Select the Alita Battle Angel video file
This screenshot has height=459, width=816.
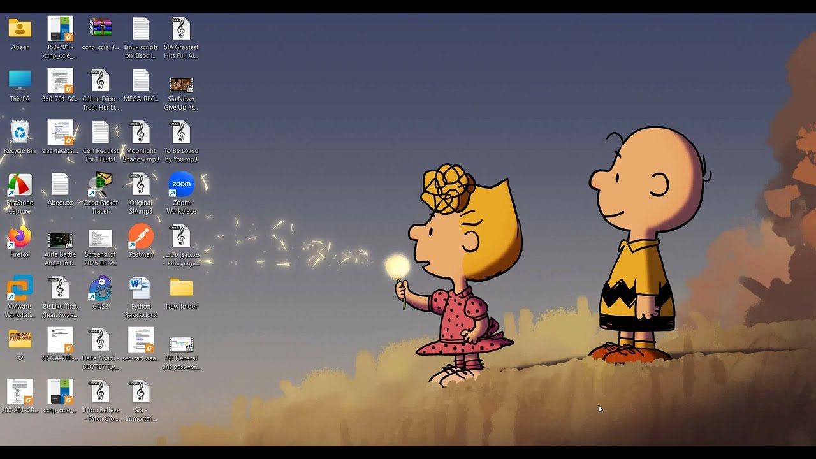pyautogui.click(x=61, y=239)
